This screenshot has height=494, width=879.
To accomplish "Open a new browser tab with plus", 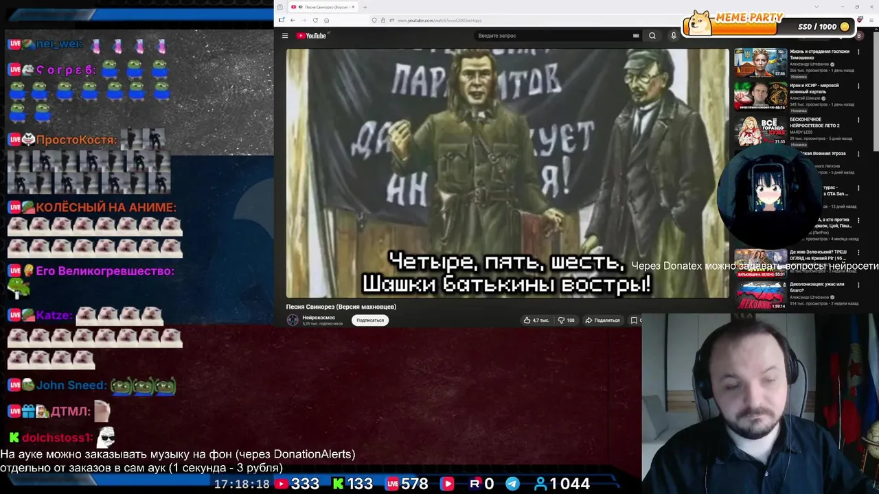I will 365,7.
